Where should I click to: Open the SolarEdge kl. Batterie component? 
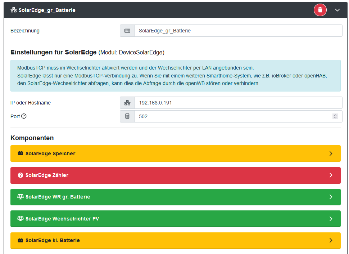pos(175,241)
